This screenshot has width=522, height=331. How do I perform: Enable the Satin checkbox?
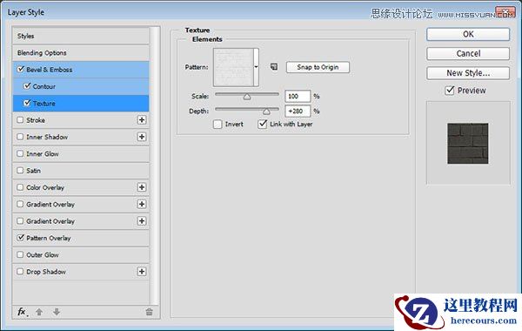tap(20, 171)
